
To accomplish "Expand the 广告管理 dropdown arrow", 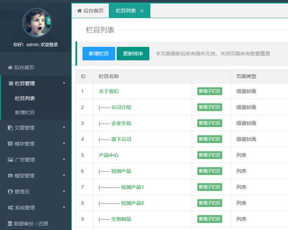I will coord(64,159).
